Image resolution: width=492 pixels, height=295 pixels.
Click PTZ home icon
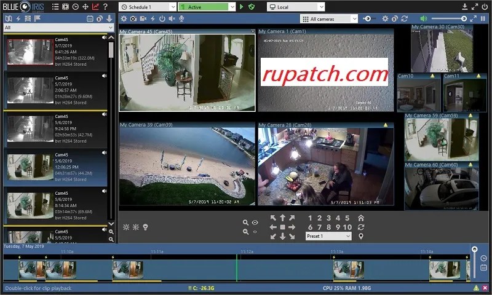tap(361, 218)
